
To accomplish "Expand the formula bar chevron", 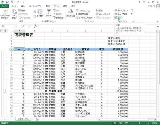I will pyautogui.click(x=158, y=26).
